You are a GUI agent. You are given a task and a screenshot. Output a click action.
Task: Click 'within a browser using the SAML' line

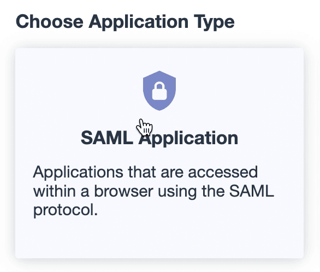pos(153,191)
